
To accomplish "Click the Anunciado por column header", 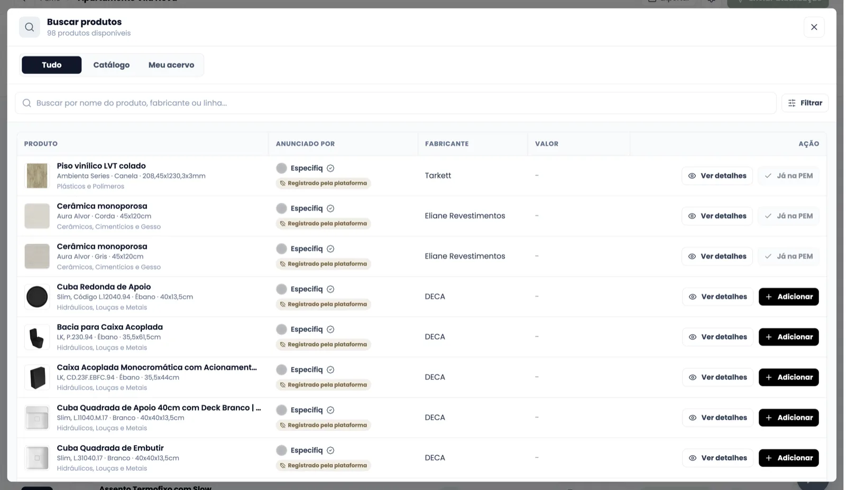I will pyautogui.click(x=305, y=144).
